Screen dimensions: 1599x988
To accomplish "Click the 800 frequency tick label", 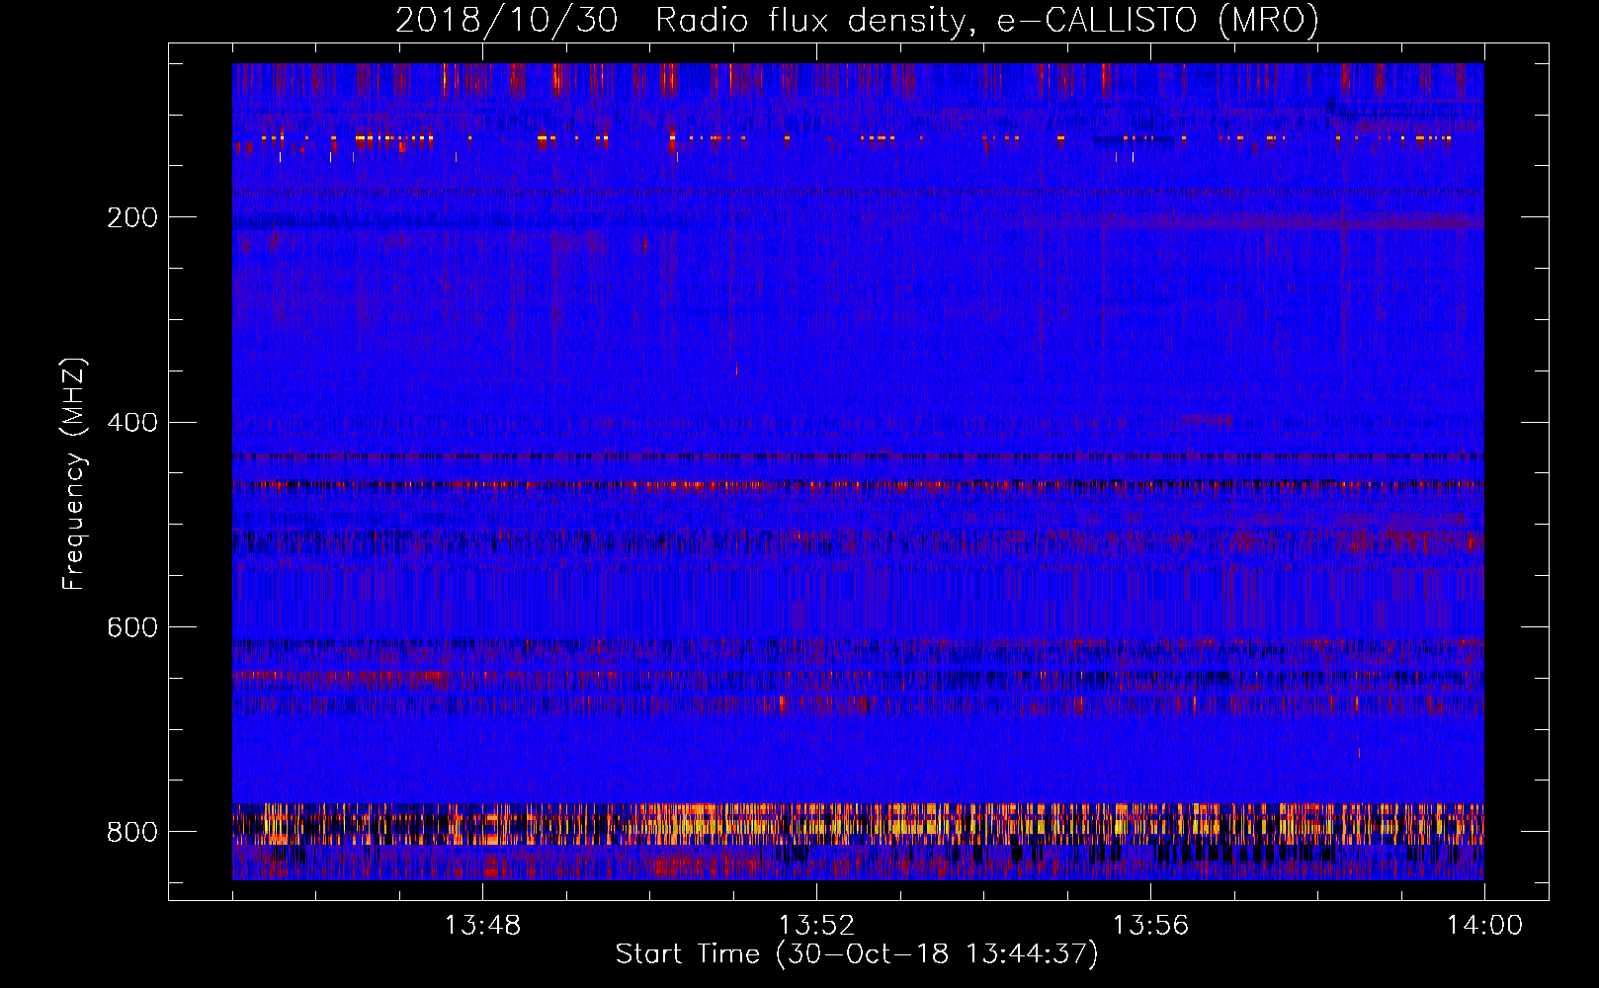I will (132, 832).
